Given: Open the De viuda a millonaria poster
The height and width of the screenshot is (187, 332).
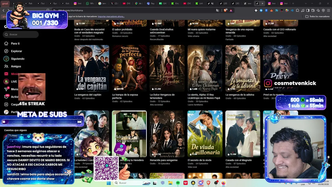Looking at the screenshot, I should point(205,134).
